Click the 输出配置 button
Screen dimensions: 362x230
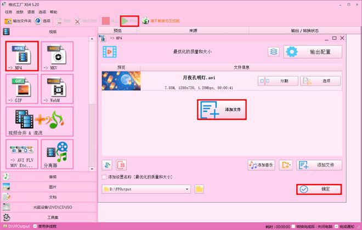tap(313, 51)
